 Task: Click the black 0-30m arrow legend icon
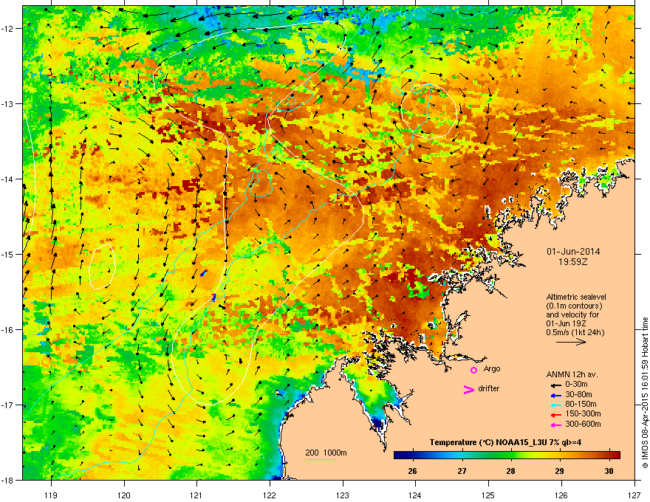pos(556,385)
